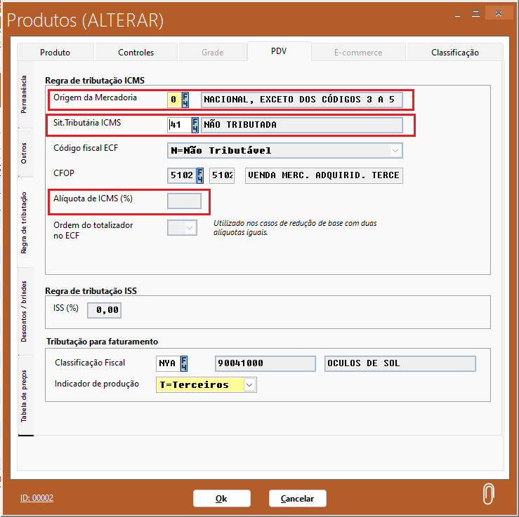Select the PDV tab
The height and width of the screenshot is (517, 519).
coord(279,51)
